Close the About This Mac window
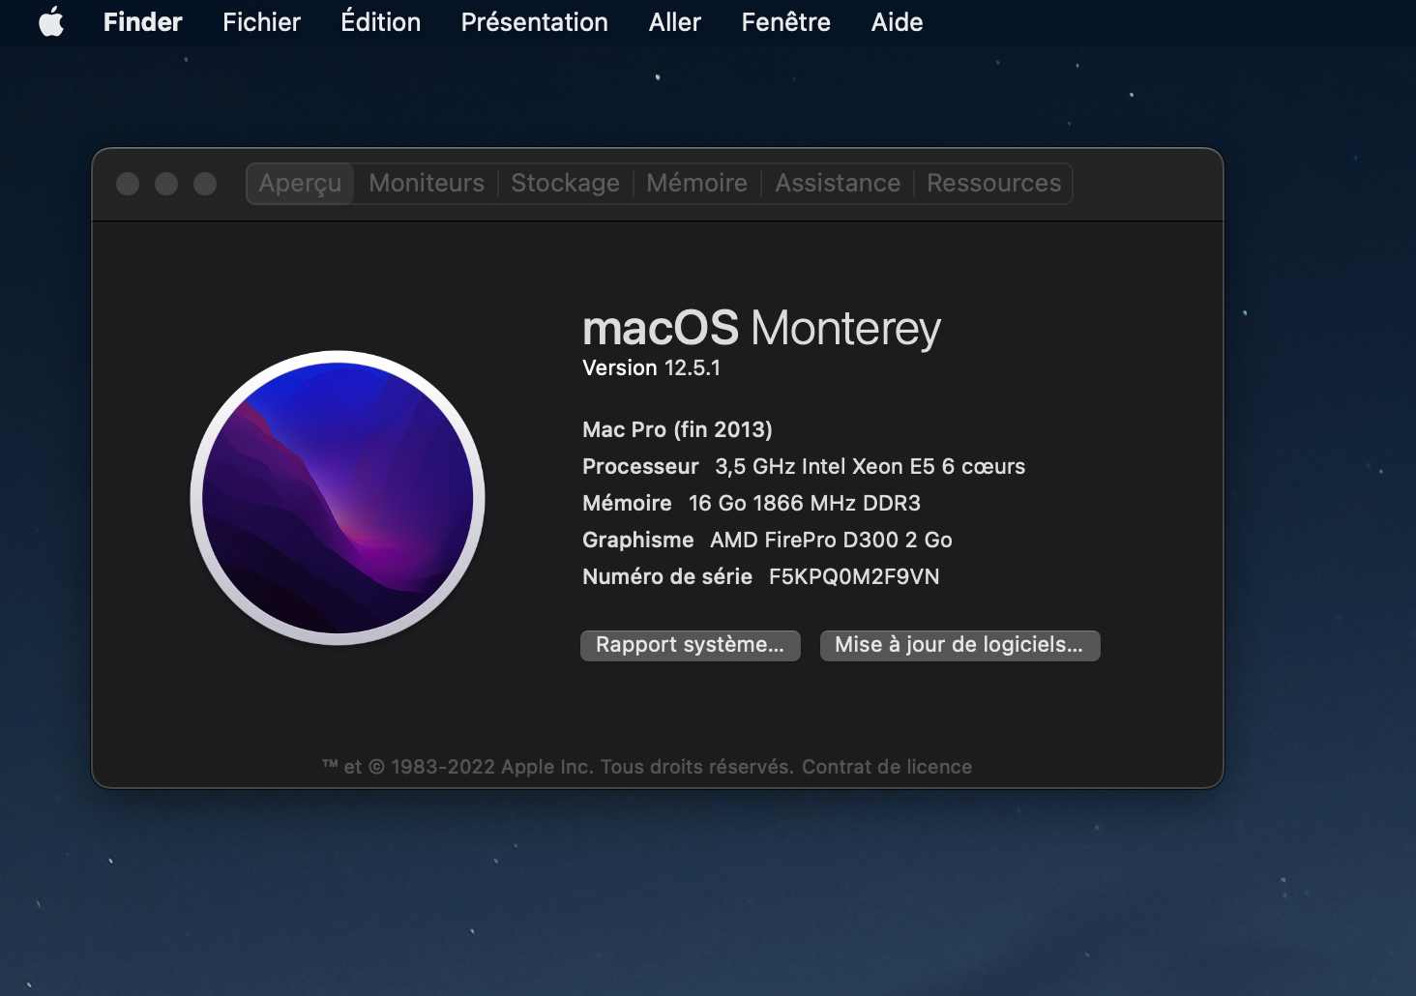Screen dimensions: 1416x996 (128, 184)
